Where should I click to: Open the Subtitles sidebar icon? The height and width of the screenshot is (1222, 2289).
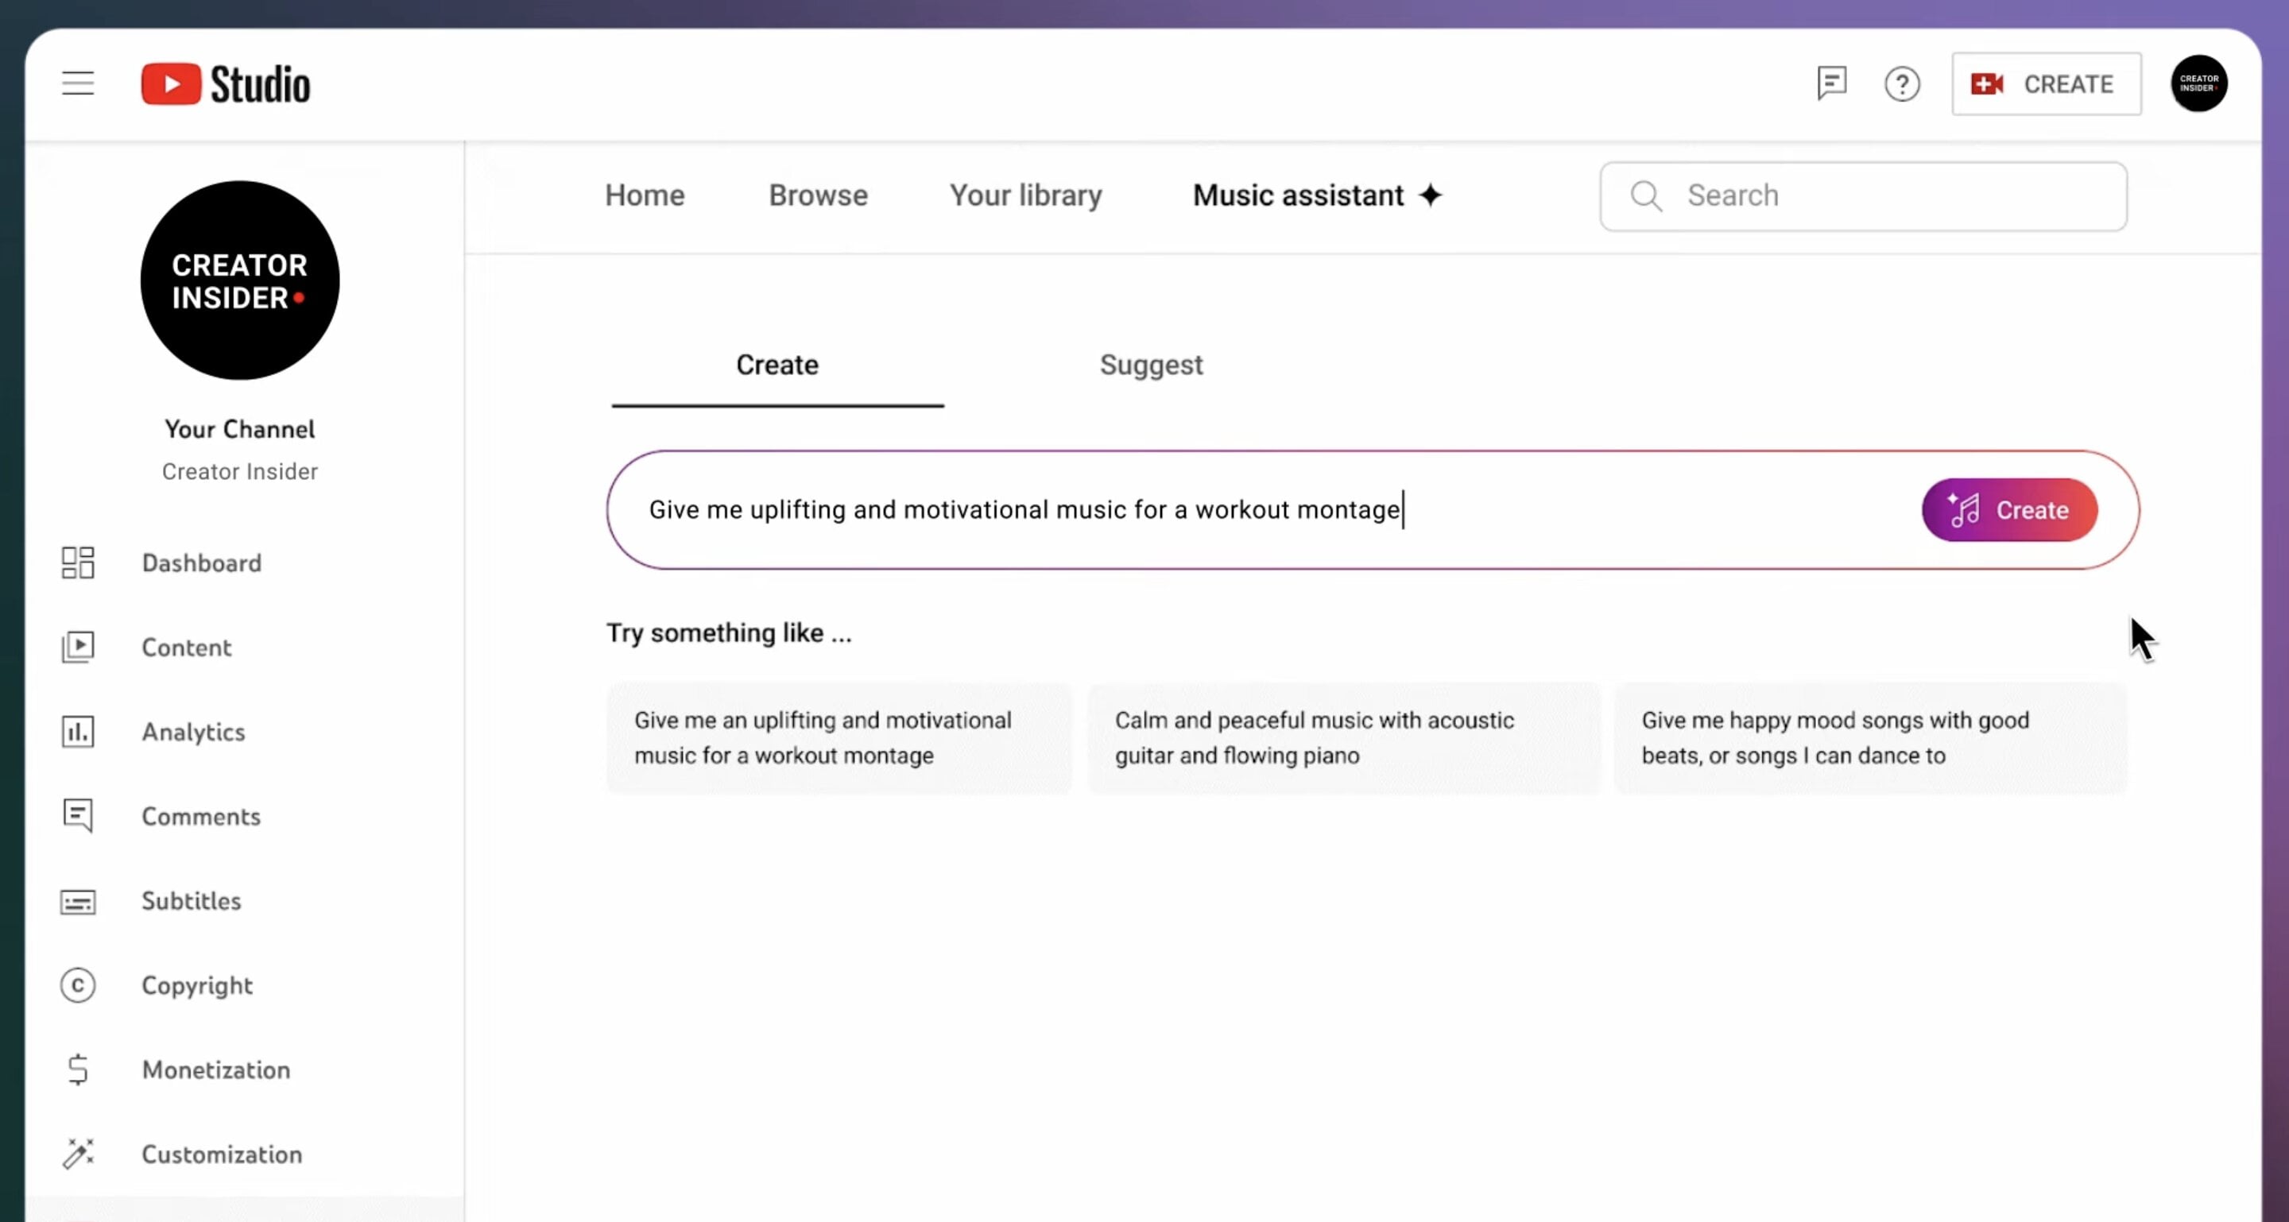click(x=78, y=901)
